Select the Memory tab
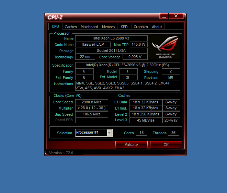Image resolution: width=227 pixels, height=193 pixels. [x=109, y=27]
